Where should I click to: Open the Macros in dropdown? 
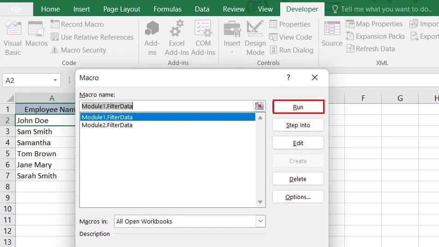coord(261,222)
